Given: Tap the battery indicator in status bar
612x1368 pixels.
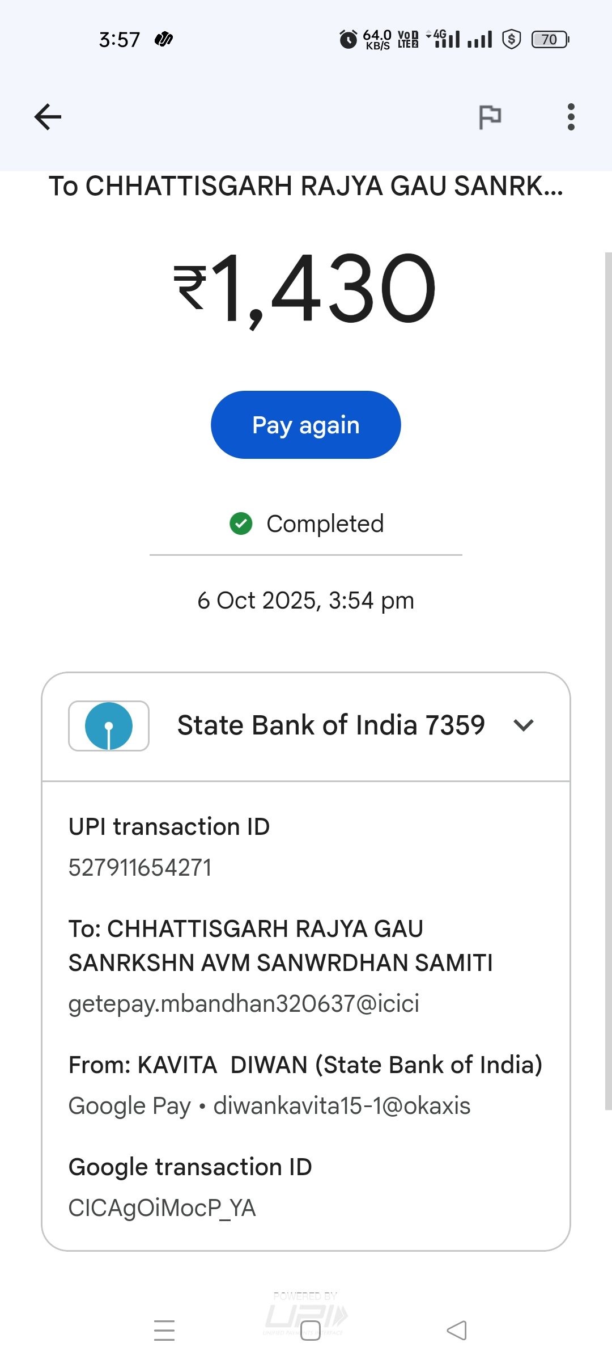Looking at the screenshot, I should [550, 39].
